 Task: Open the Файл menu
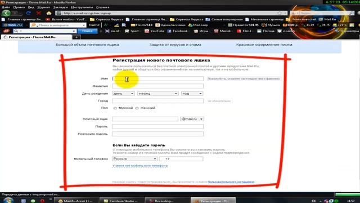pyautogui.click(x=6, y=7)
